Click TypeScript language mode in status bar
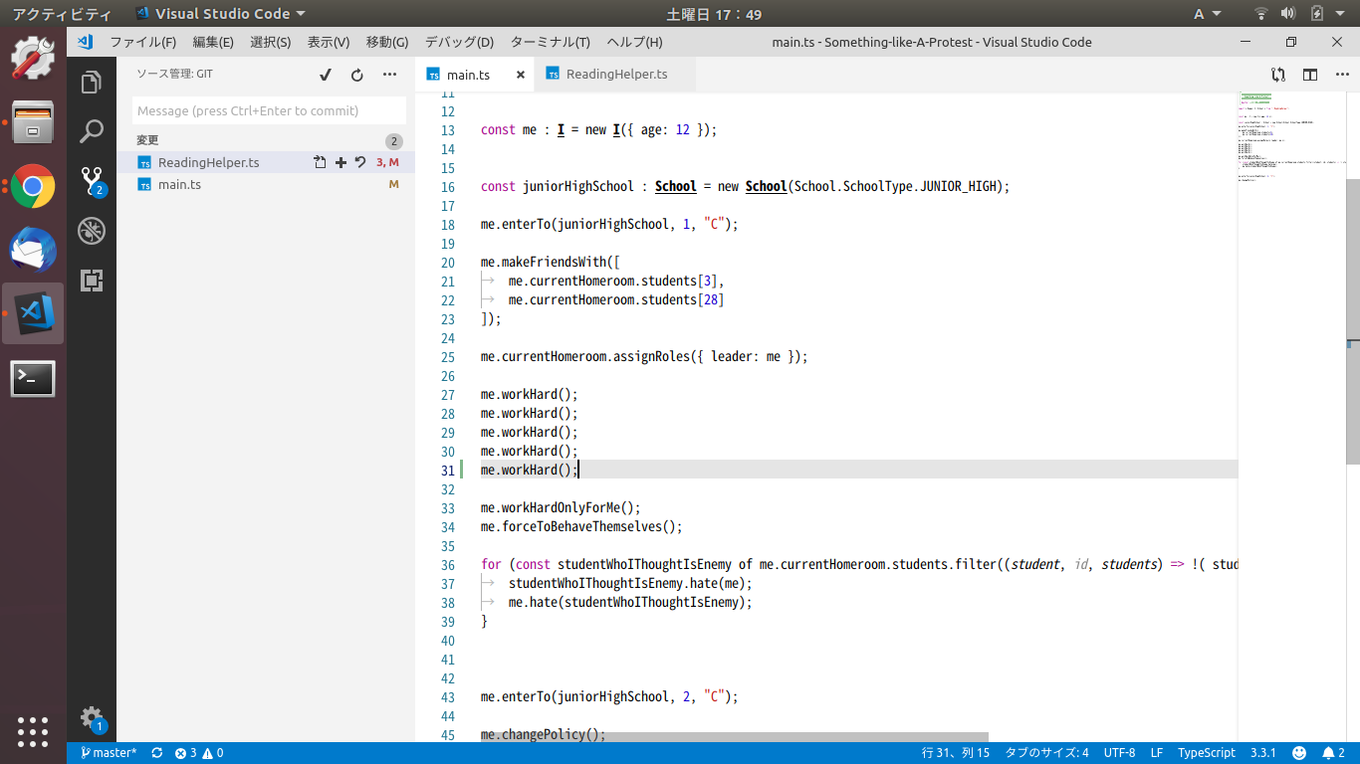Viewport: 1360px width, 764px height. pos(1206,753)
